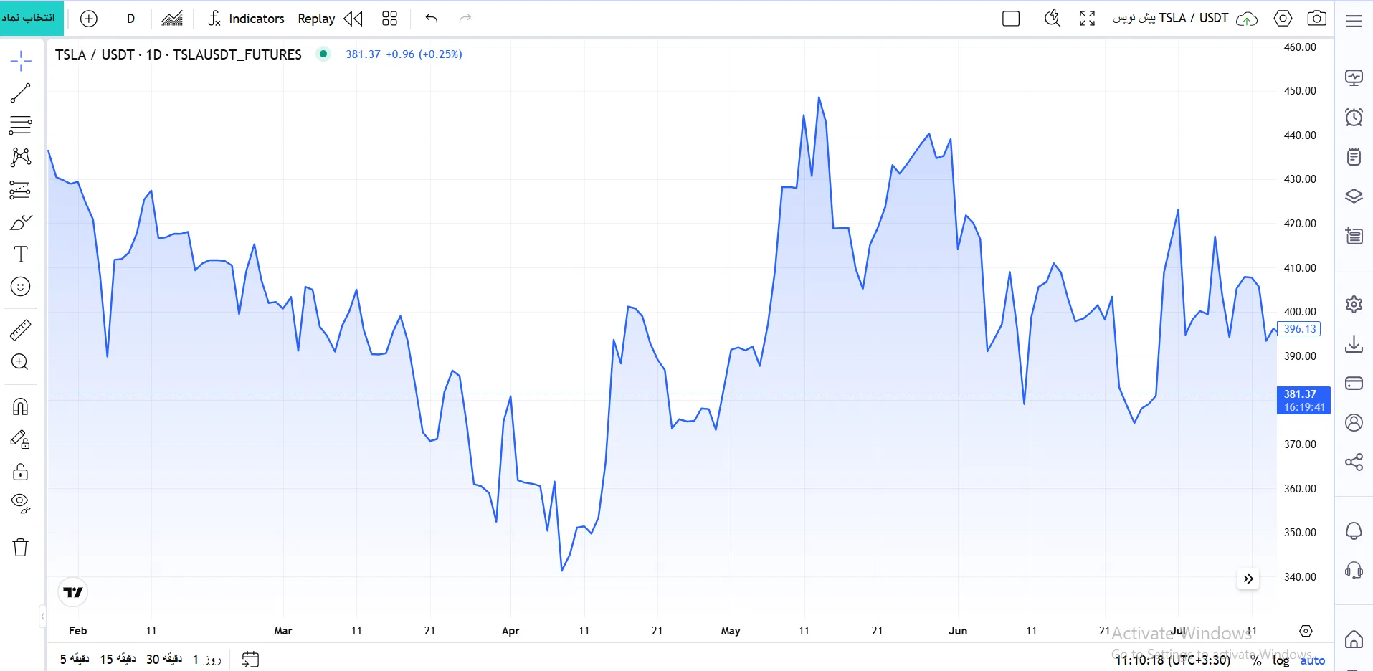The height and width of the screenshot is (671, 1373).
Task: Start bar Replay mode
Action: coord(316,19)
